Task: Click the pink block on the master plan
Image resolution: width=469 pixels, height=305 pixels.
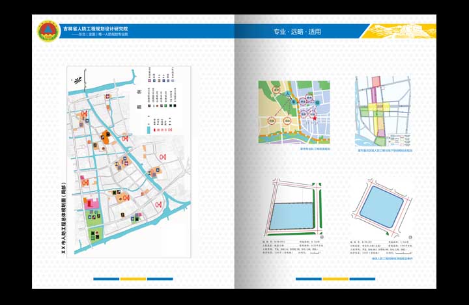Action: coord(93,205)
